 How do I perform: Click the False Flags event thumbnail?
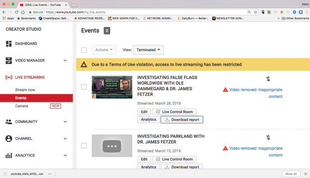112,87
